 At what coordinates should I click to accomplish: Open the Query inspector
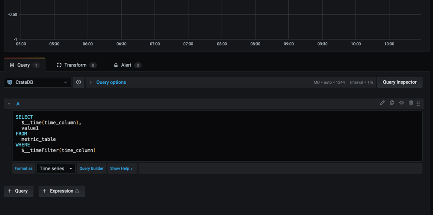click(x=400, y=82)
